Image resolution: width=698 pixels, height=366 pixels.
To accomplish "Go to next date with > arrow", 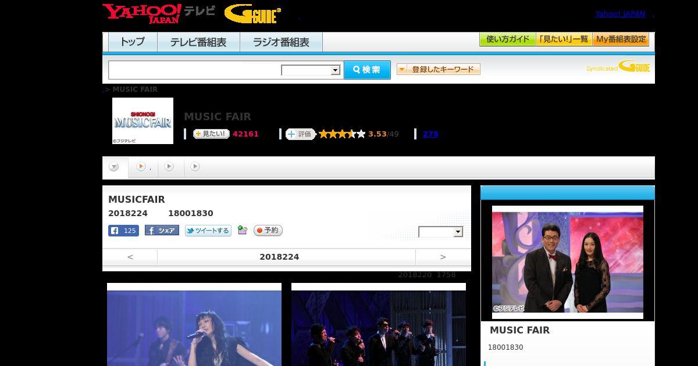I will pyautogui.click(x=443, y=257).
